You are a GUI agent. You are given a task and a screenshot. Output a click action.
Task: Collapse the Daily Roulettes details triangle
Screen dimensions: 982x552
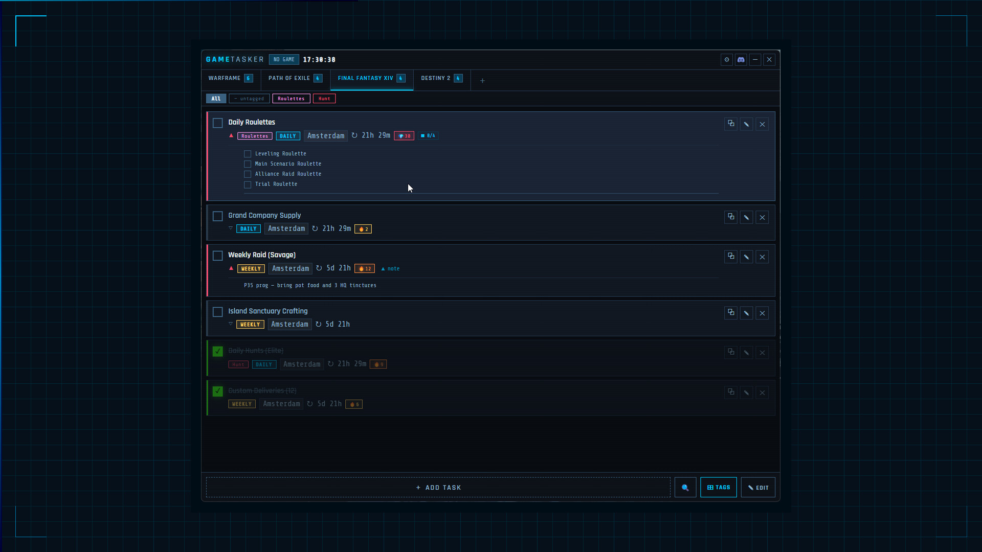tap(231, 135)
